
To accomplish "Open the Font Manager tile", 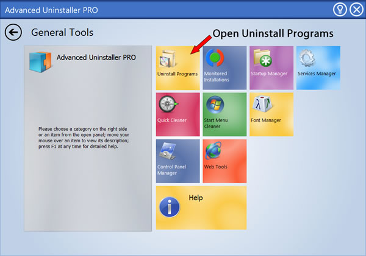I will (x=271, y=114).
